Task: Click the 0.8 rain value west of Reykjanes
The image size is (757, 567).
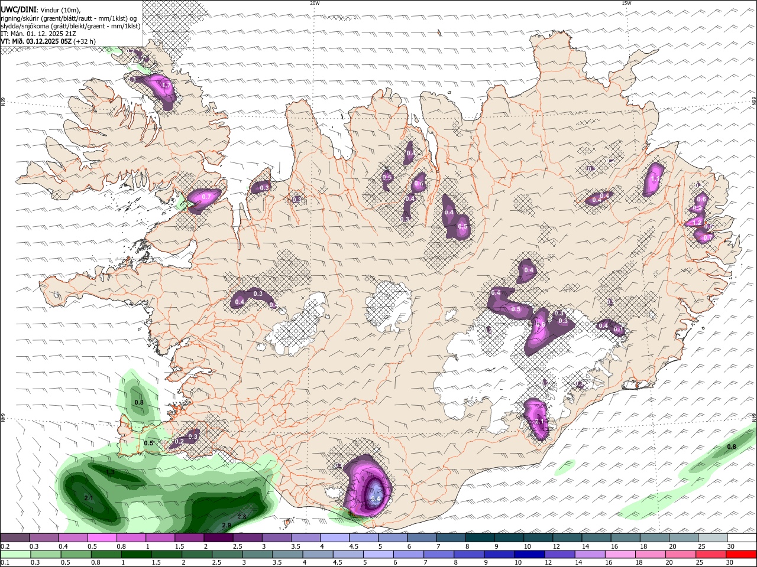Action: point(139,403)
